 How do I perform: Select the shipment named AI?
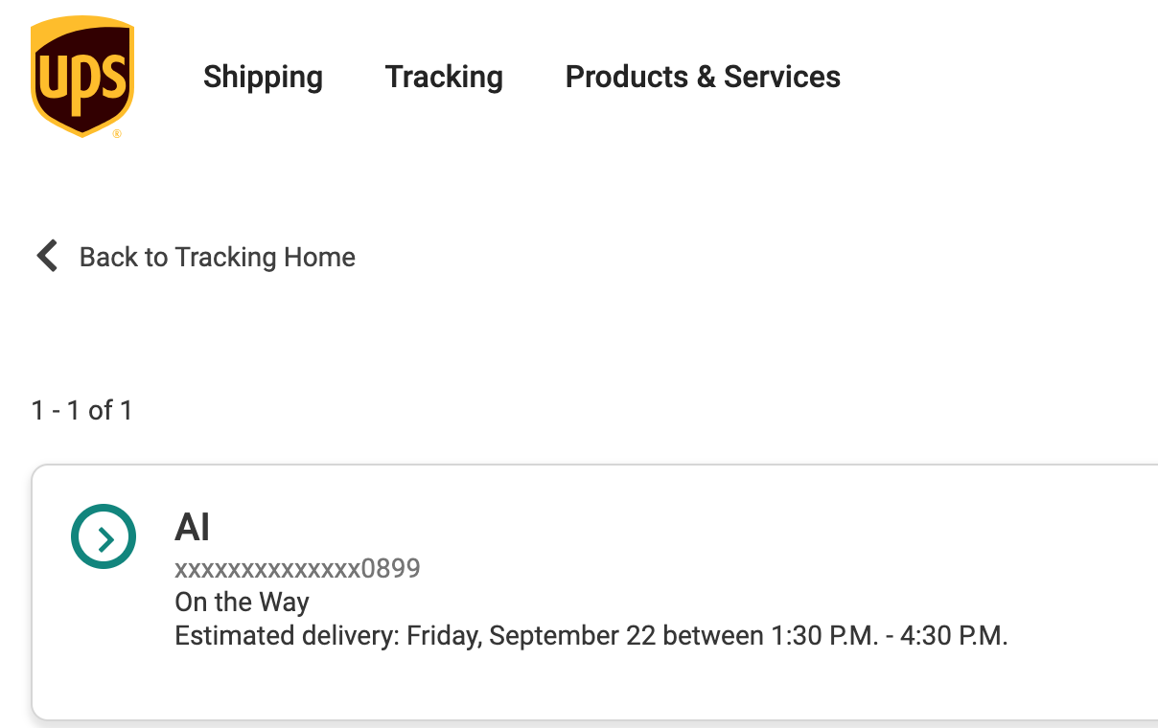coord(193,527)
